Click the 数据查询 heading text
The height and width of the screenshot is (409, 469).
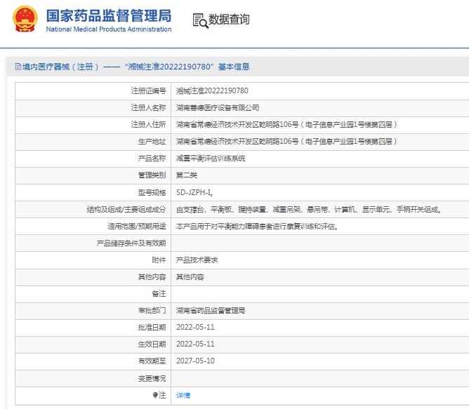[229, 20]
